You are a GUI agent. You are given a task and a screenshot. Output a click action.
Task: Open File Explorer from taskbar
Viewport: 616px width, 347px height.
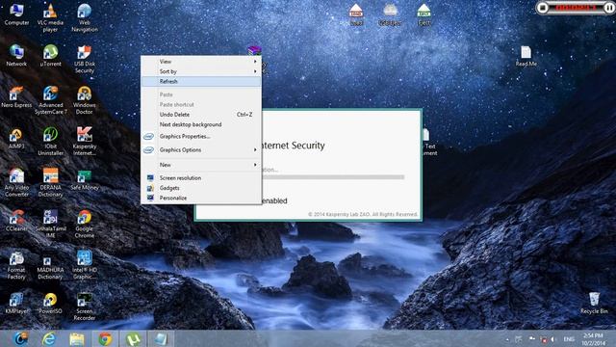click(77, 338)
